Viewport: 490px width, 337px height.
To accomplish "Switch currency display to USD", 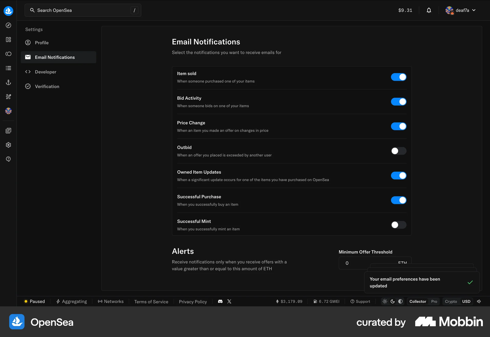I will coord(467,301).
